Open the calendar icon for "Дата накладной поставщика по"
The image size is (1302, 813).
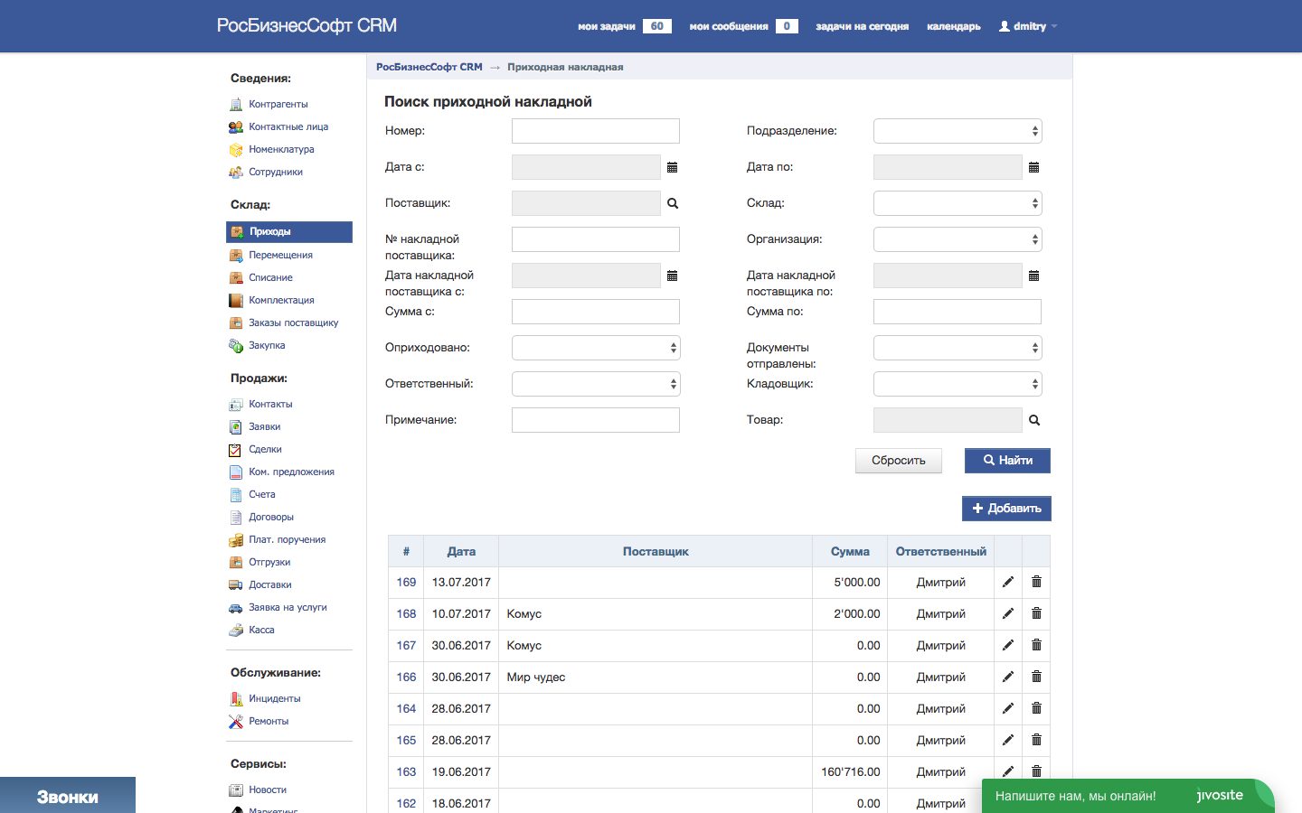pos(1034,276)
